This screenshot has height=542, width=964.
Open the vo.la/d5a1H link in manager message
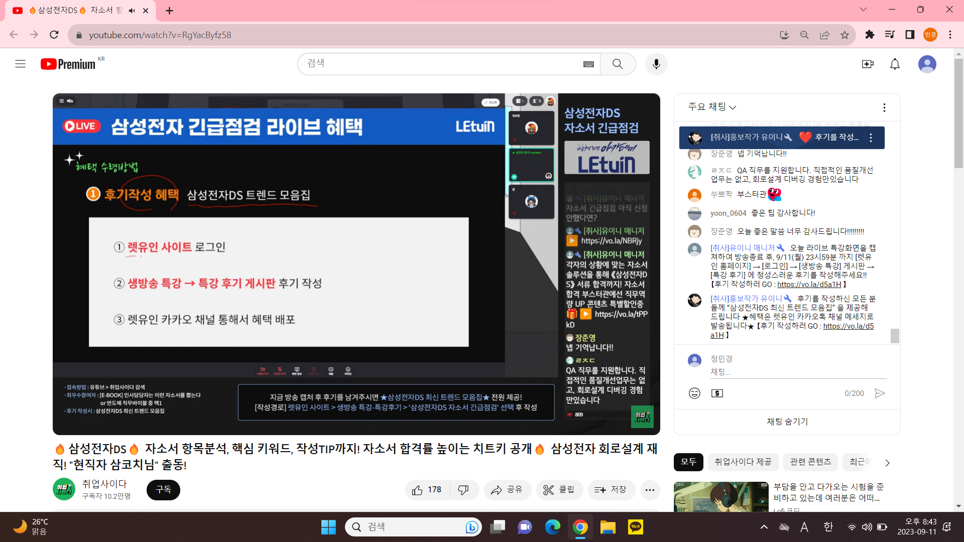coord(809,285)
